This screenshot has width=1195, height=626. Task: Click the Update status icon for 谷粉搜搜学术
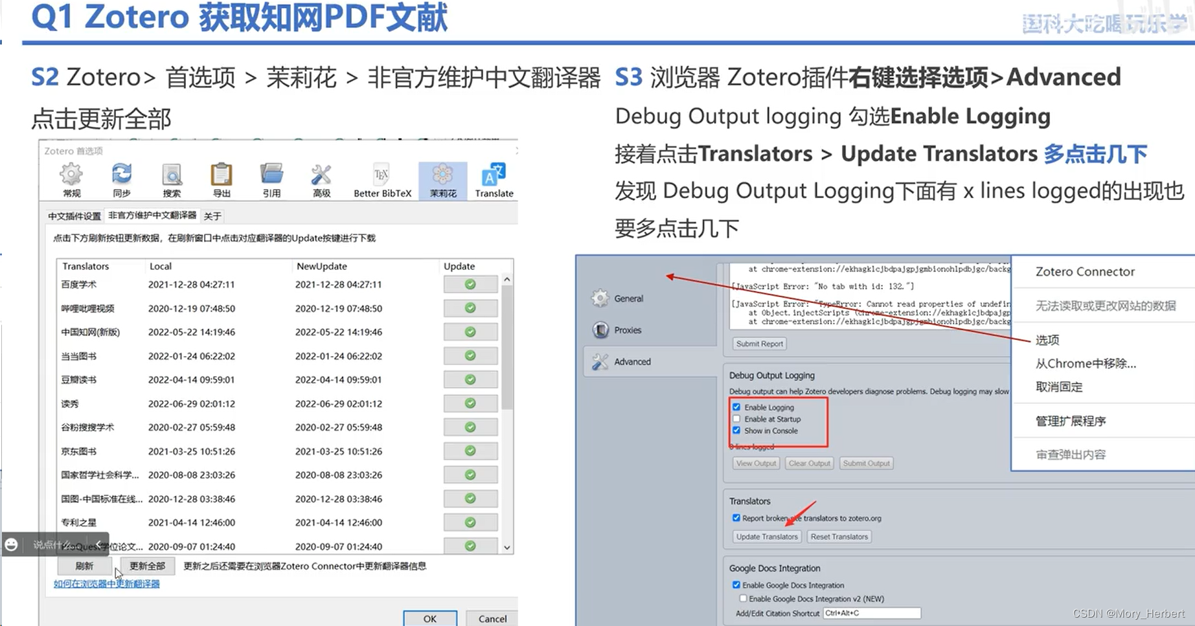470,427
